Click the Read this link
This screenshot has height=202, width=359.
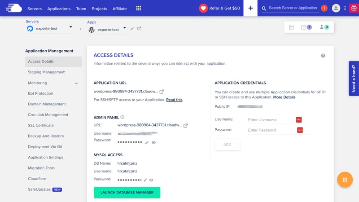[174, 100]
